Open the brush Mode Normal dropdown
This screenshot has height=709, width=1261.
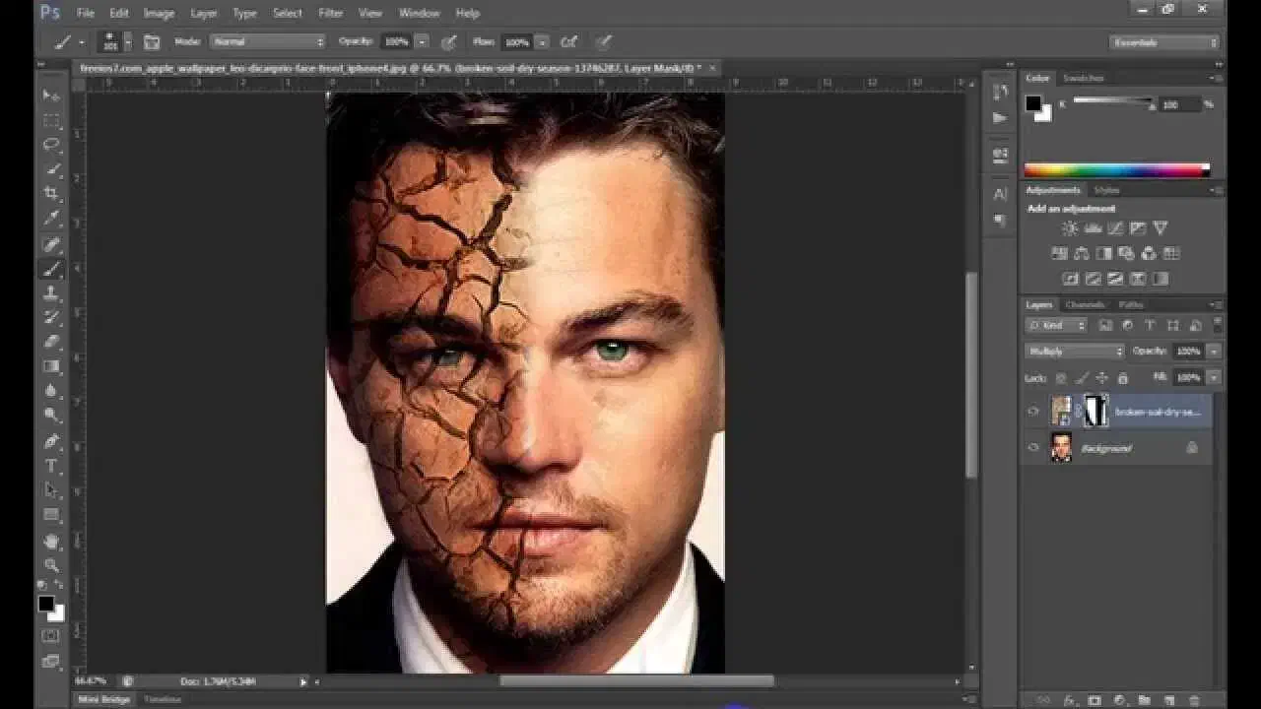pyautogui.click(x=267, y=42)
